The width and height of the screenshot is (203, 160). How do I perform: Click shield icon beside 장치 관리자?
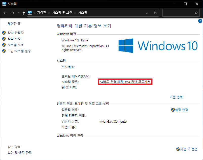click(4, 33)
